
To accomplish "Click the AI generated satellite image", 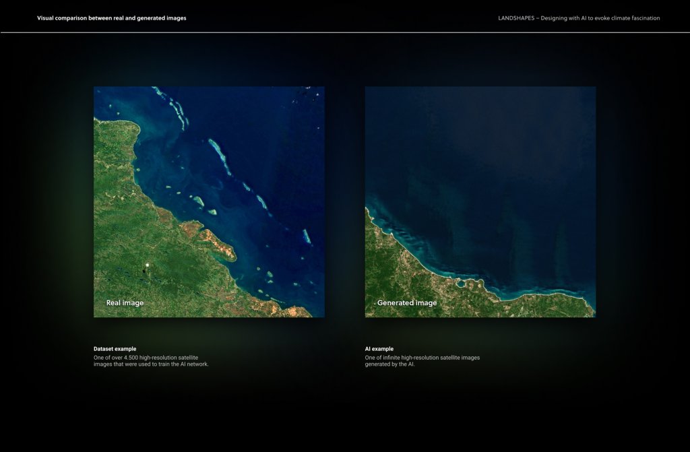I will pyautogui.click(x=480, y=201).
